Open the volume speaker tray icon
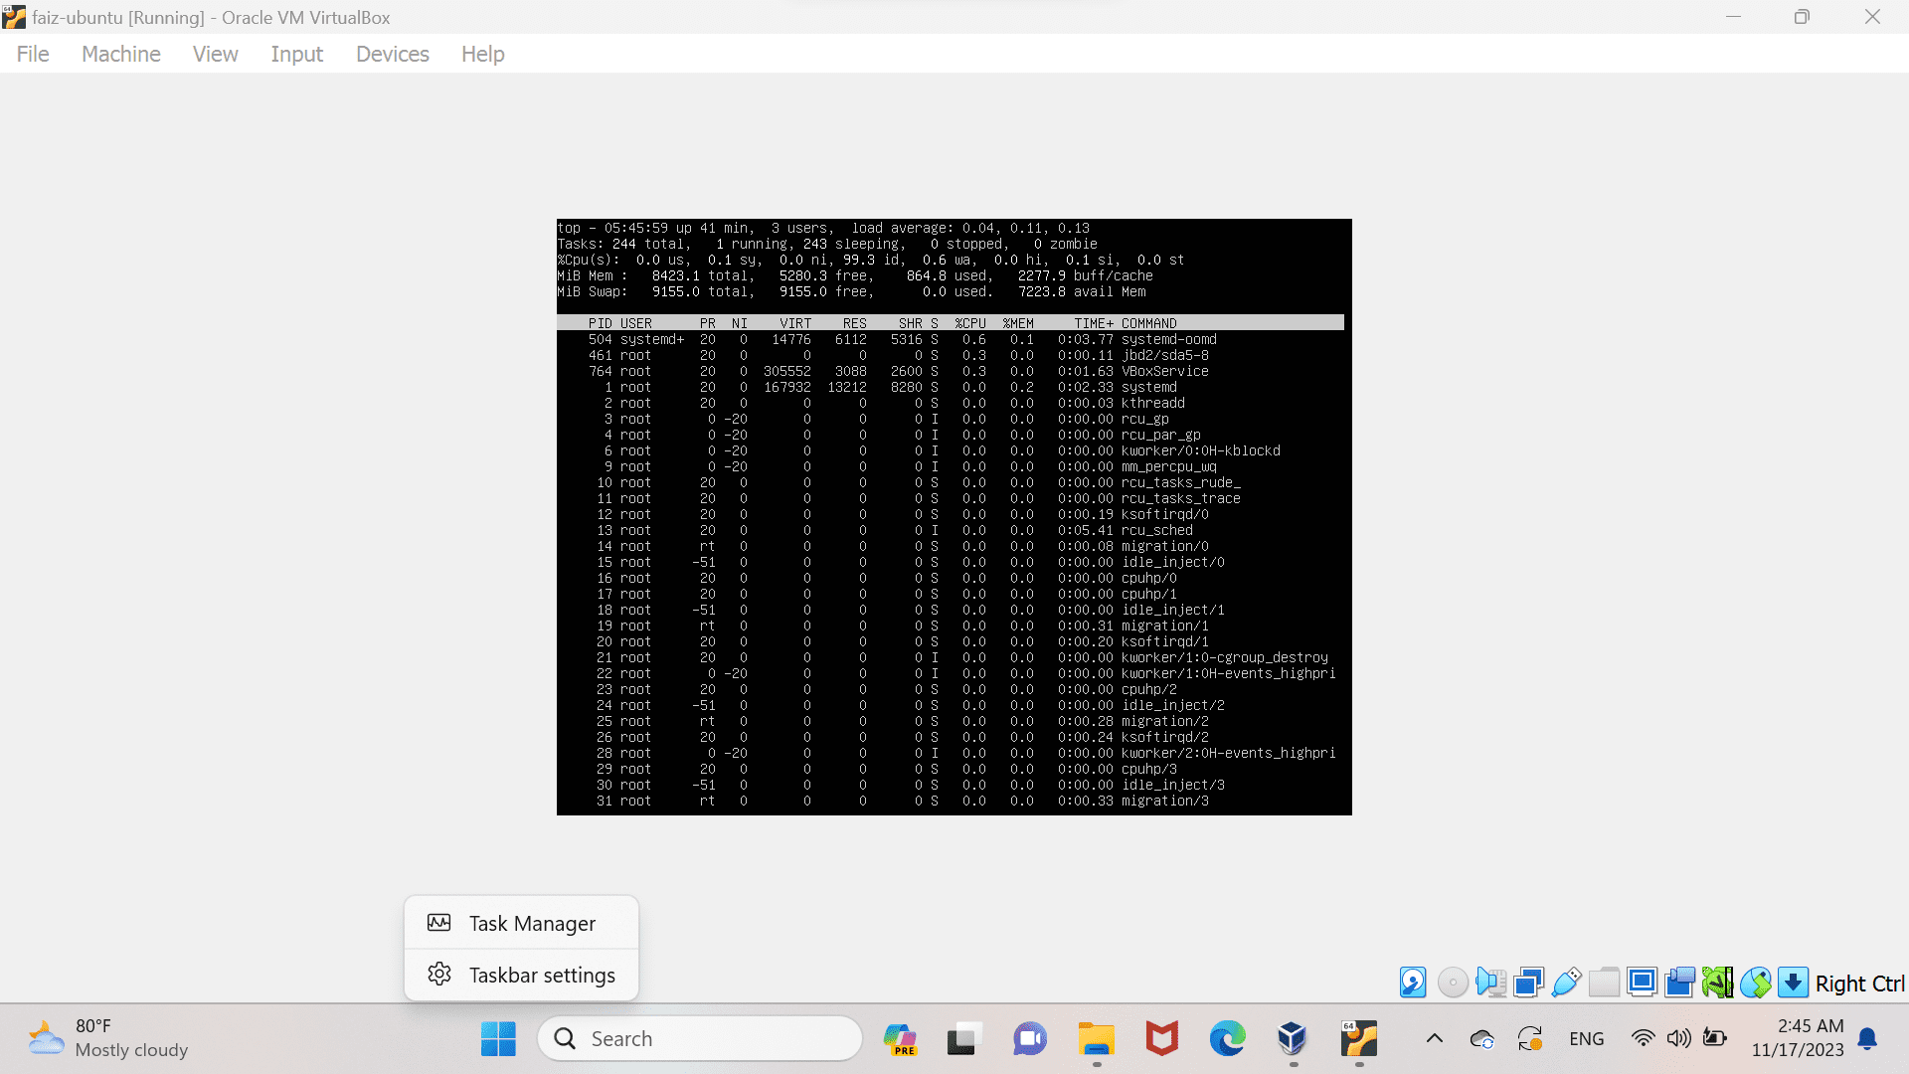 click(1679, 1039)
